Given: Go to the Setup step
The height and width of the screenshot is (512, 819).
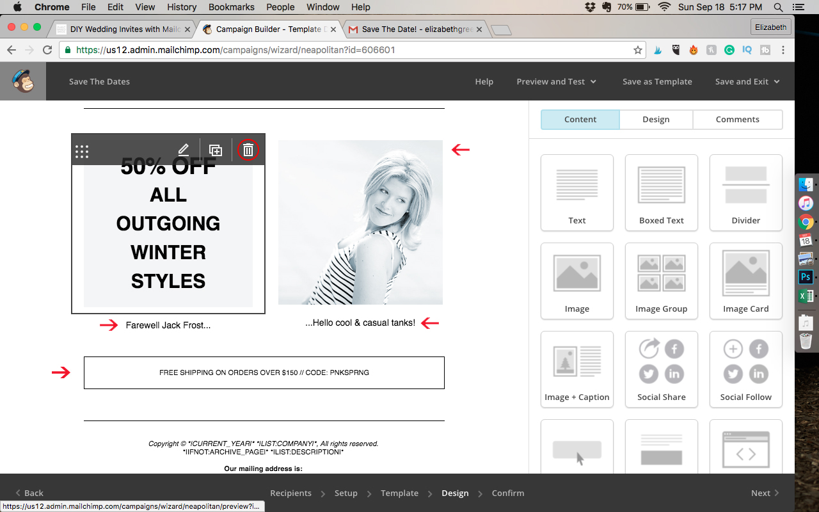Looking at the screenshot, I should pyautogui.click(x=346, y=493).
